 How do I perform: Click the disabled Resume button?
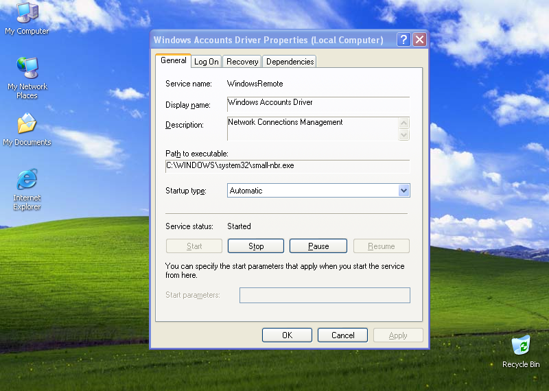[382, 246]
